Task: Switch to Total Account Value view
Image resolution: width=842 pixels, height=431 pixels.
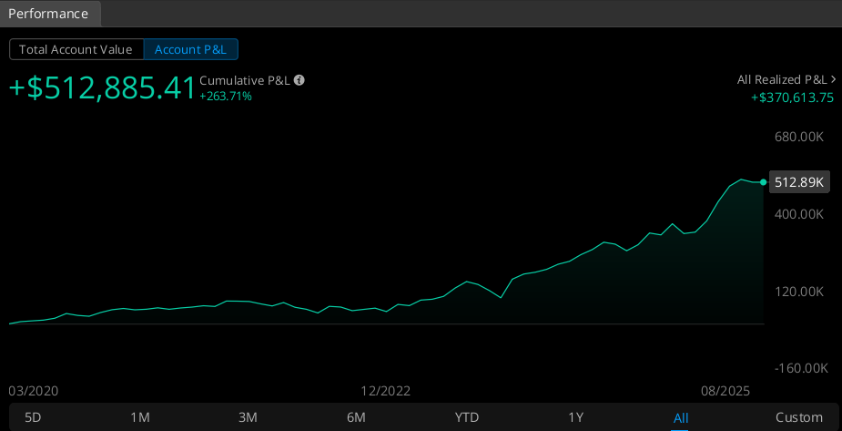Action: point(76,49)
